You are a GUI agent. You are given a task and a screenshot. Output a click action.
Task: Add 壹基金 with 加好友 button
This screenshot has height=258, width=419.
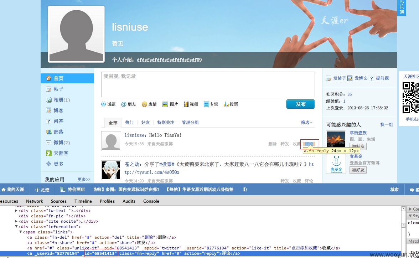(x=358, y=170)
